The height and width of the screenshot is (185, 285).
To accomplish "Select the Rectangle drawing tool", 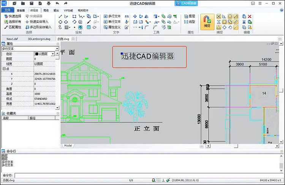I will (x=74, y=17).
